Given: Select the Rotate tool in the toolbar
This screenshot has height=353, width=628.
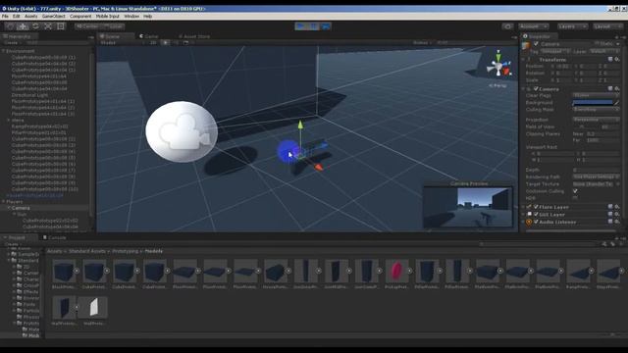Looking at the screenshot, I should pyautogui.click(x=35, y=26).
